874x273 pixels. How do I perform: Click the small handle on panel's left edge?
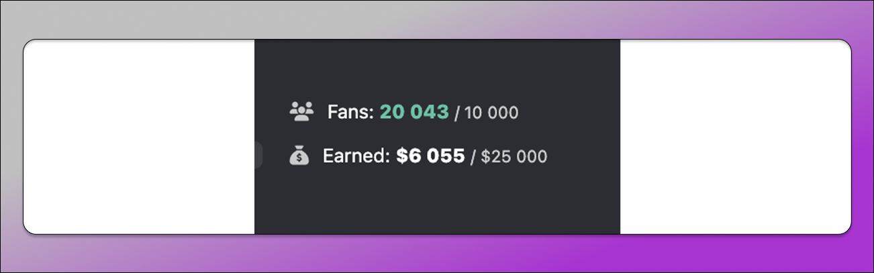[258, 155]
